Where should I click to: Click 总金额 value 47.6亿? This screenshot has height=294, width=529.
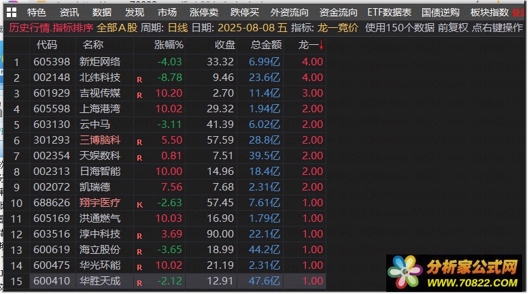pos(264,281)
